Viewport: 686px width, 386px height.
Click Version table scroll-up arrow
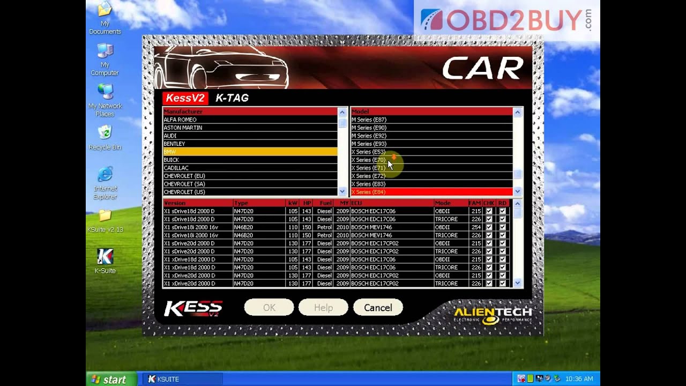tap(517, 204)
